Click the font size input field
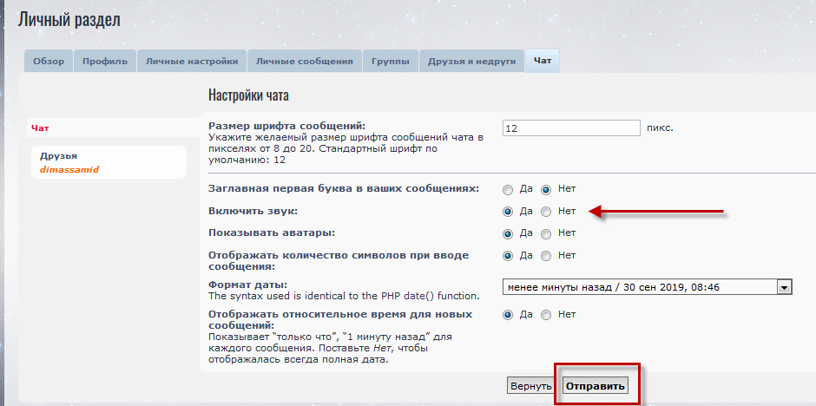 click(571, 128)
